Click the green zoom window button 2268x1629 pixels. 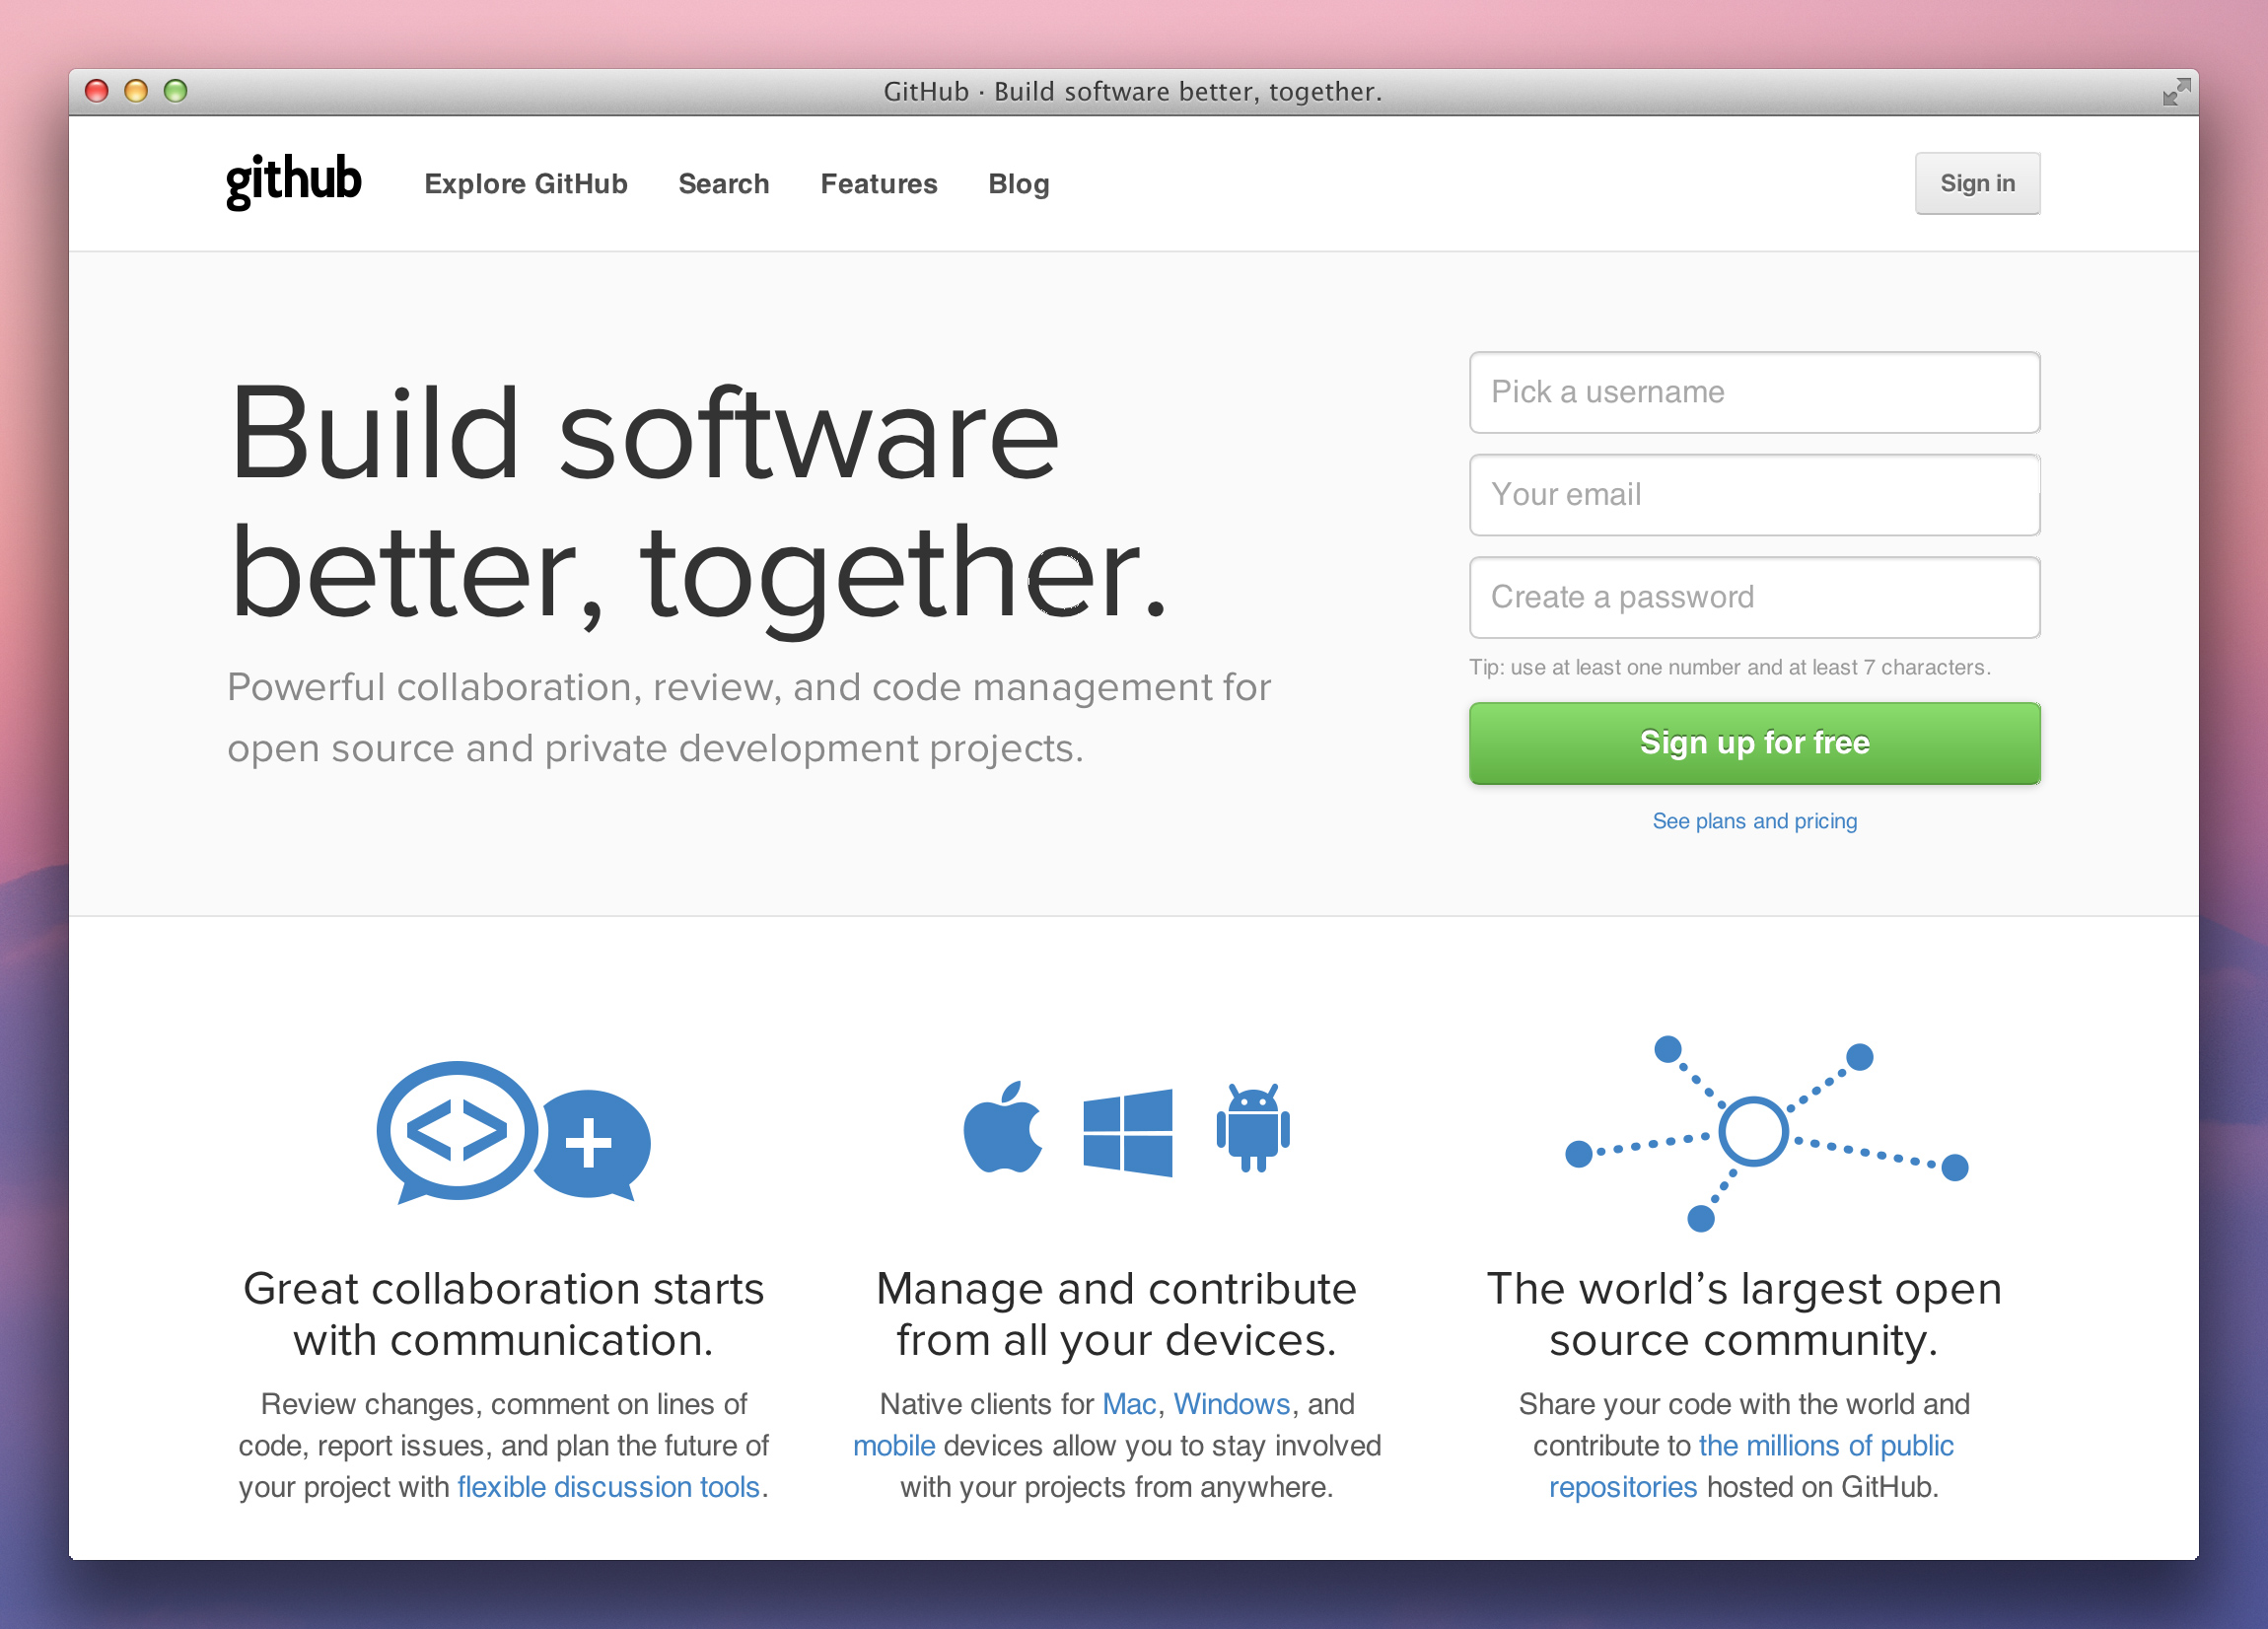click(x=175, y=91)
